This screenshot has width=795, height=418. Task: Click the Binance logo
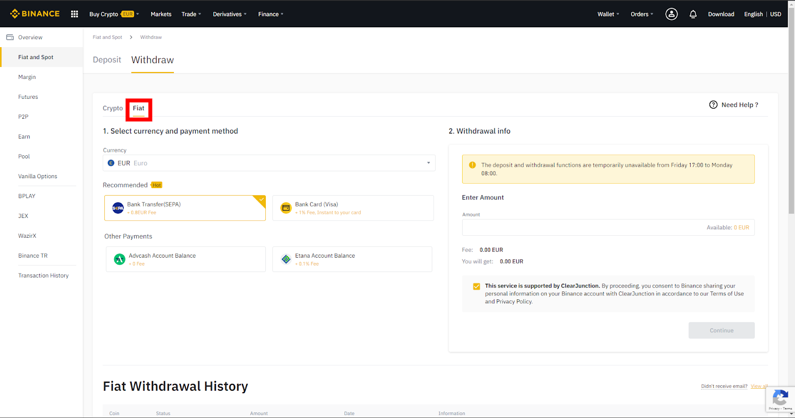[x=35, y=14]
